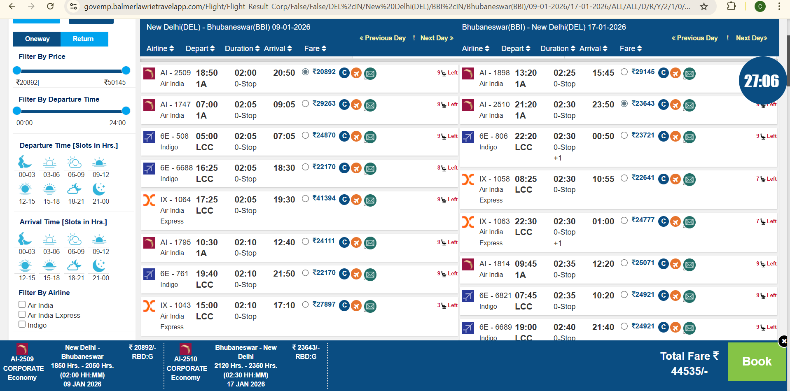Go to Next Day for return flights
Image resolution: width=790 pixels, height=391 pixels.
[752, 38]
